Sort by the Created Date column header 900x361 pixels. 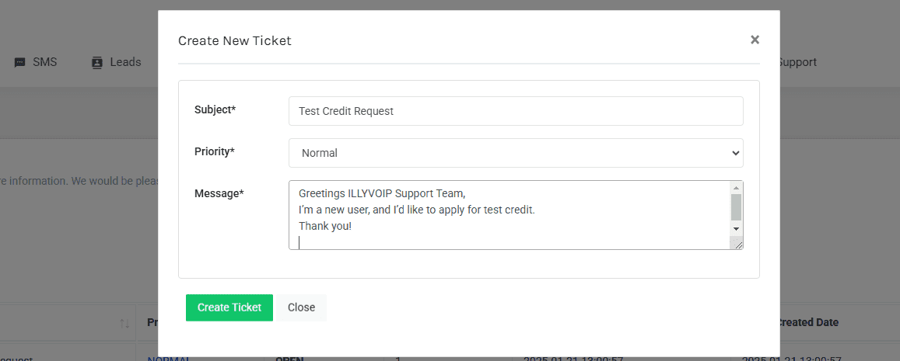tap(807, 322)
